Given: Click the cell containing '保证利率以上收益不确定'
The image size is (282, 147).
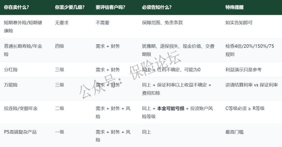Looking at the screenshot, I should pyautogui.click(x=176, y=89).
